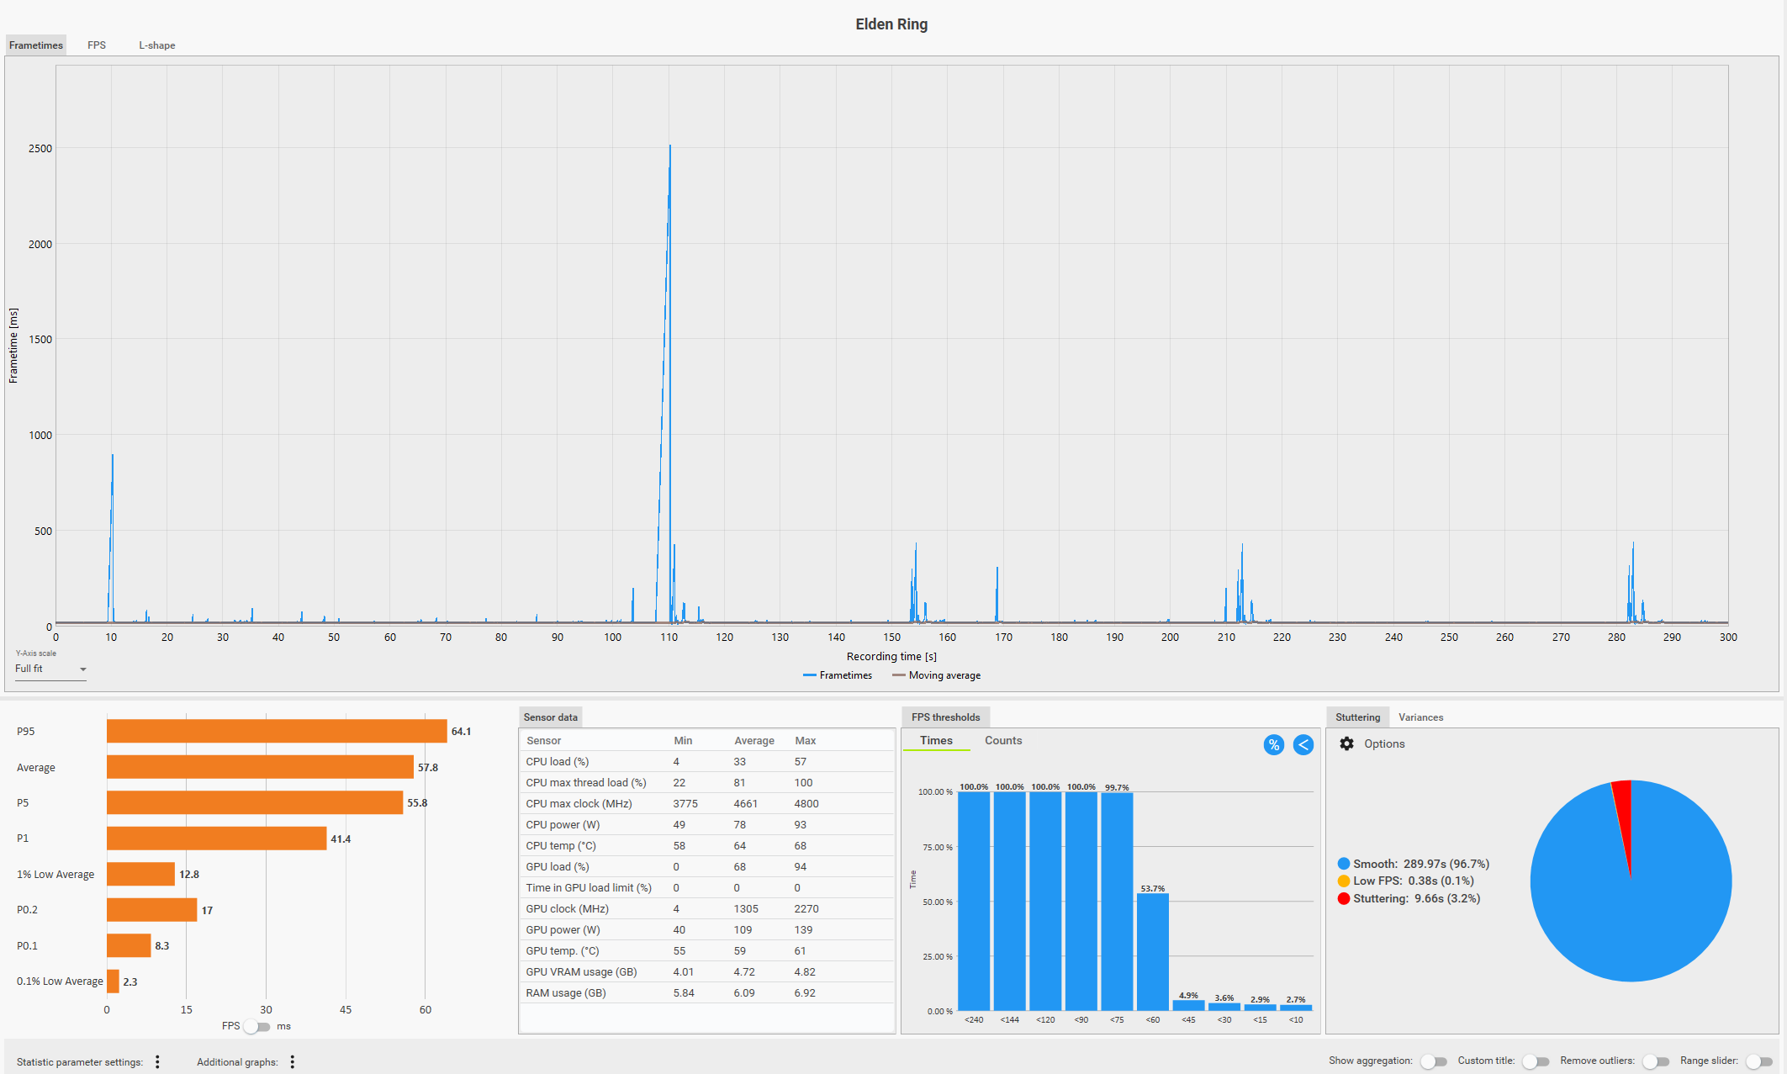Open Statistic parameter settings three-dot menu
This screenshot has width=1787, height=1074.
point(157,1061)
